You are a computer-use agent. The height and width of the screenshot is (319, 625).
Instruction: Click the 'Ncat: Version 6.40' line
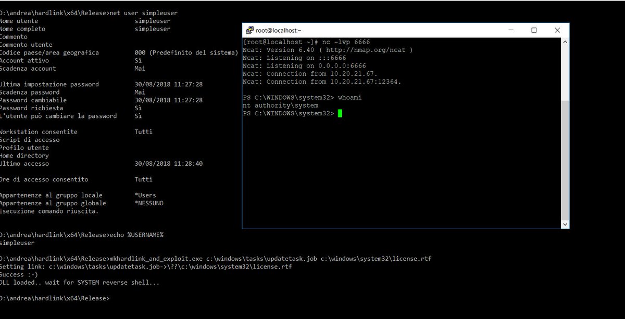pyautogui.click(x=328, y=50)
